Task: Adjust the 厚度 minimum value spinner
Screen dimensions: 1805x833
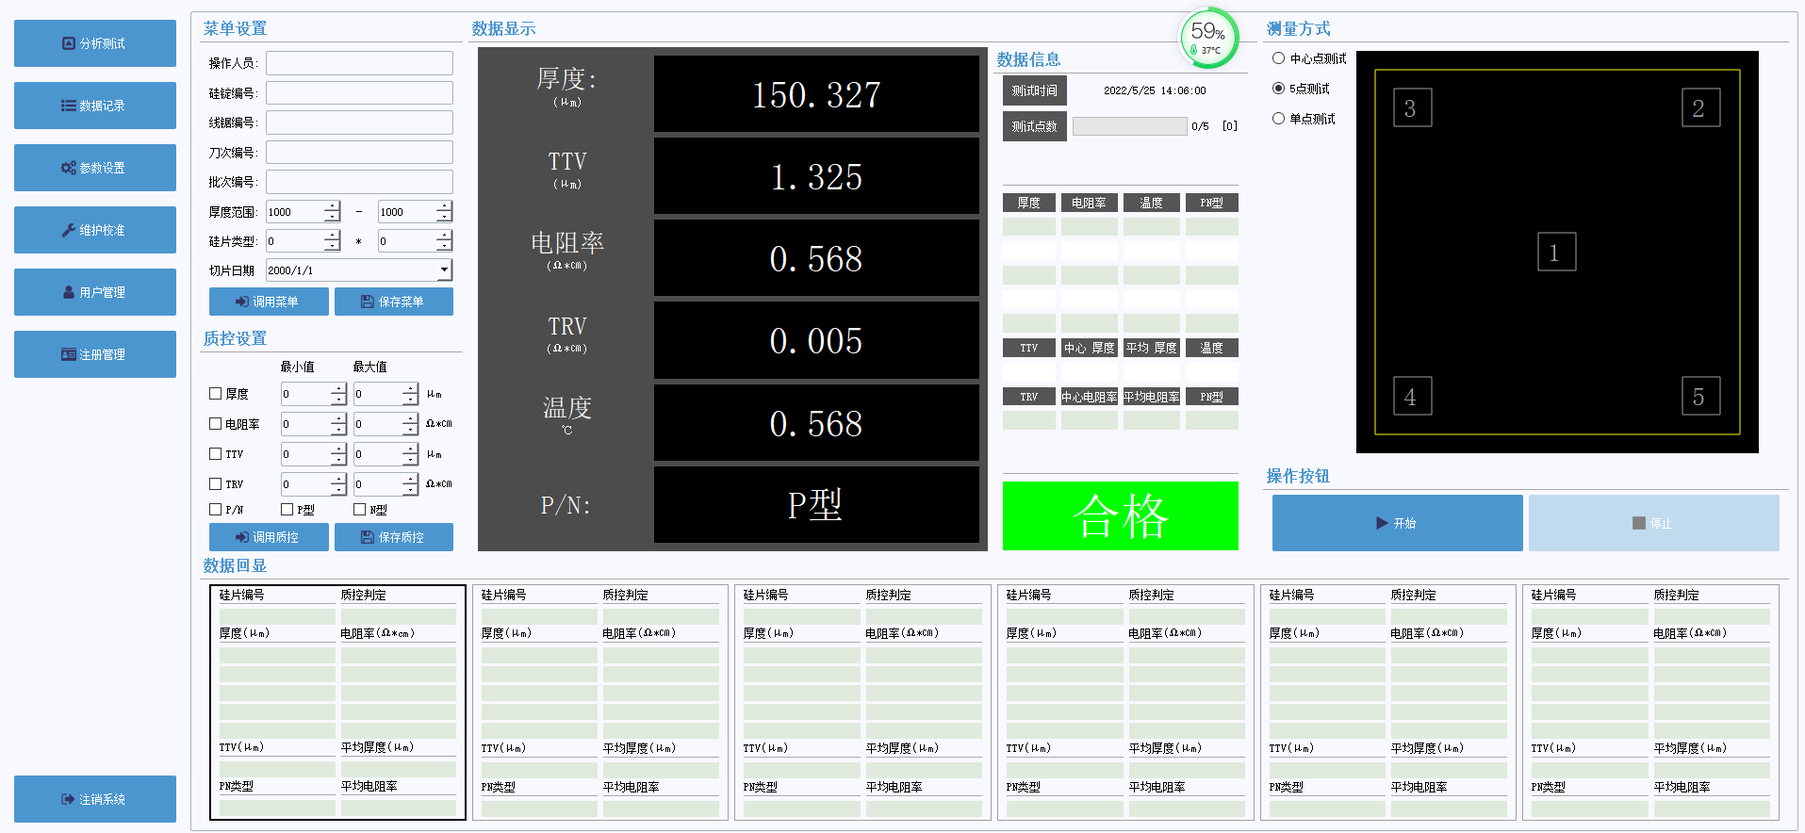Action: coord(338,394)
